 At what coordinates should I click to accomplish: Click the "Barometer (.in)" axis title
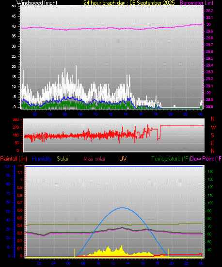pyautogui.click(x=196, y=3)
